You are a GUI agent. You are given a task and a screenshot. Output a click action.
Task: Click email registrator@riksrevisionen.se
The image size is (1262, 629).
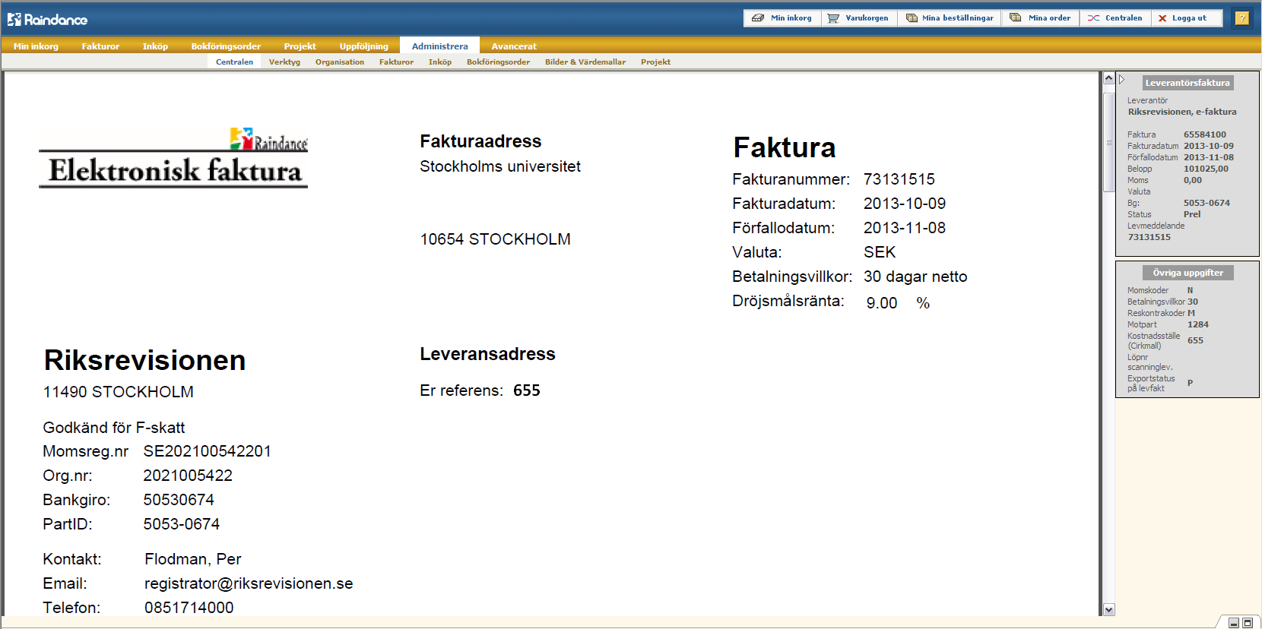pos(249,583)
